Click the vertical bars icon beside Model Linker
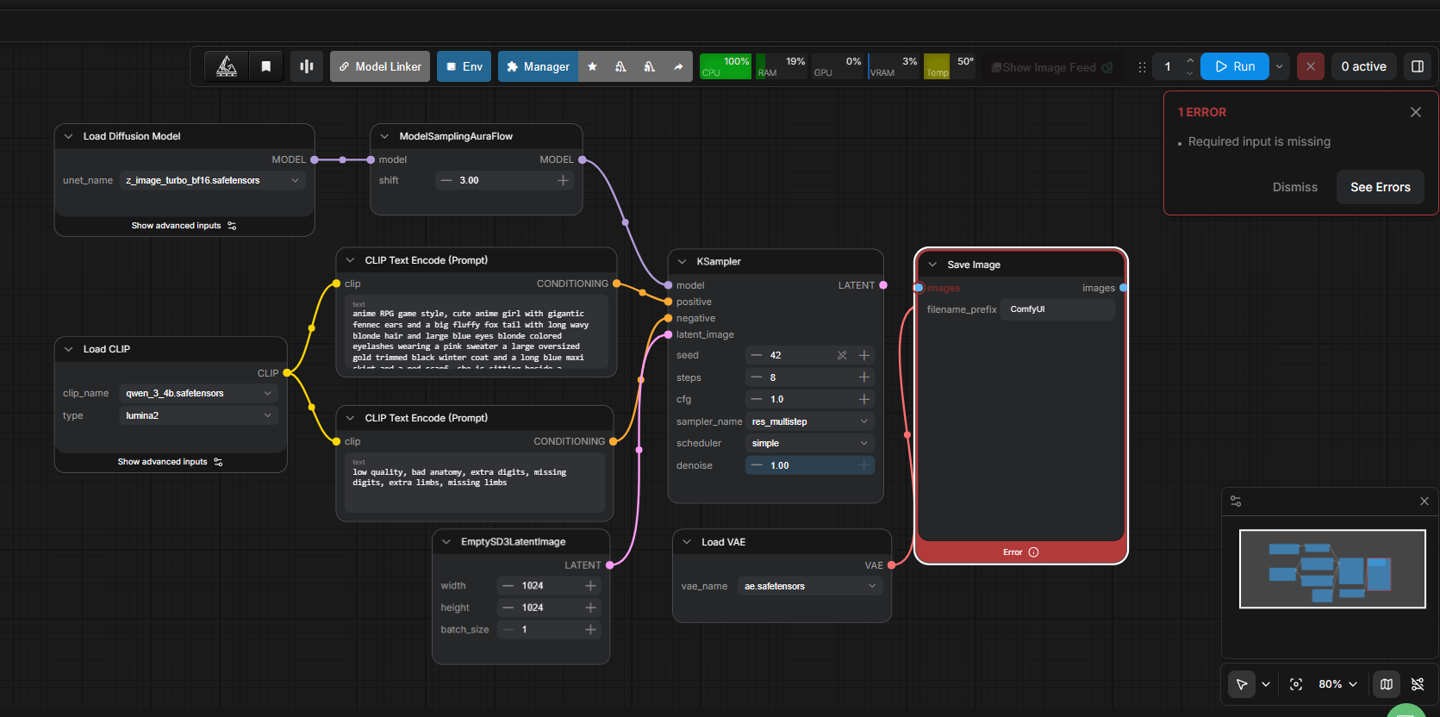Image resolution: width=1440 pixels, height=717 pixels. click(307, 66)
